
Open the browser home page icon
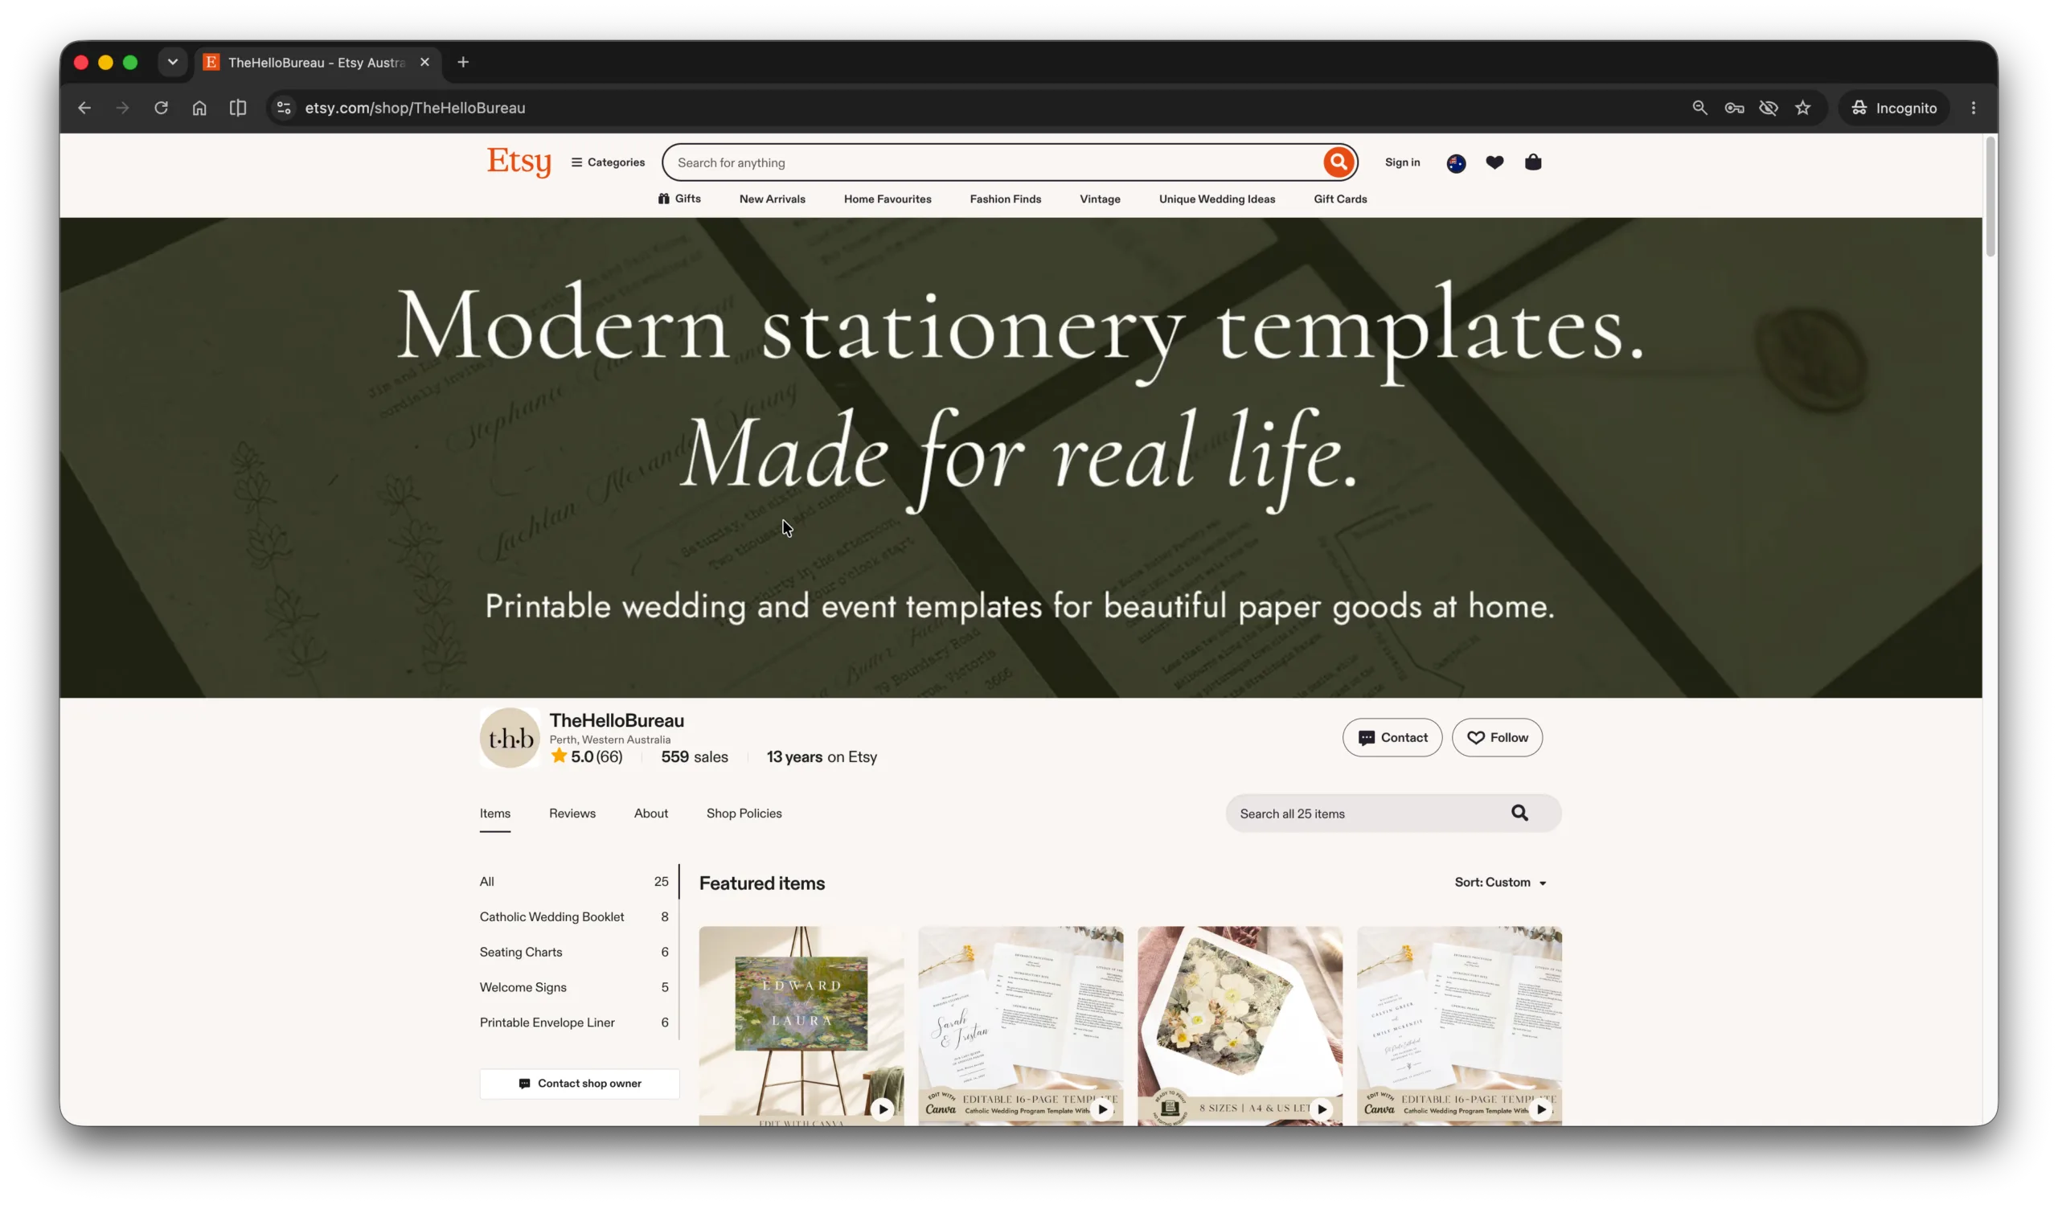point(199,108)
